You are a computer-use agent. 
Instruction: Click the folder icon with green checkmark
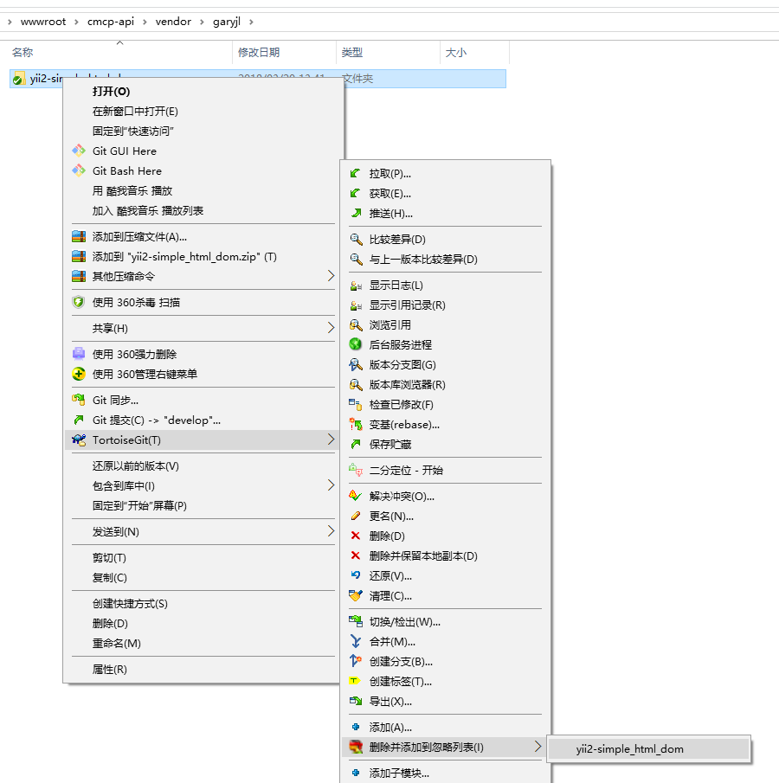pyautogui.click(x=18, y=79)
